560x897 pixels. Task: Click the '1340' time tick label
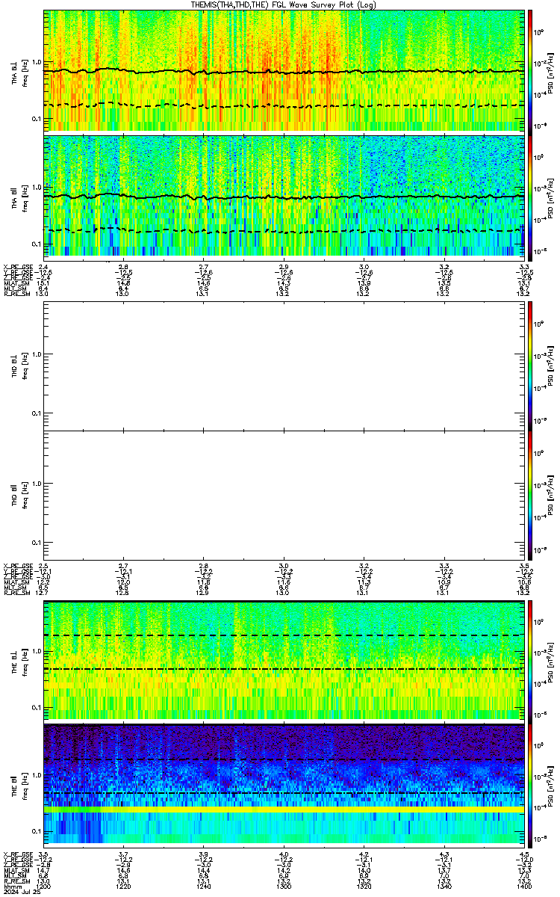[x=444, y=887]
